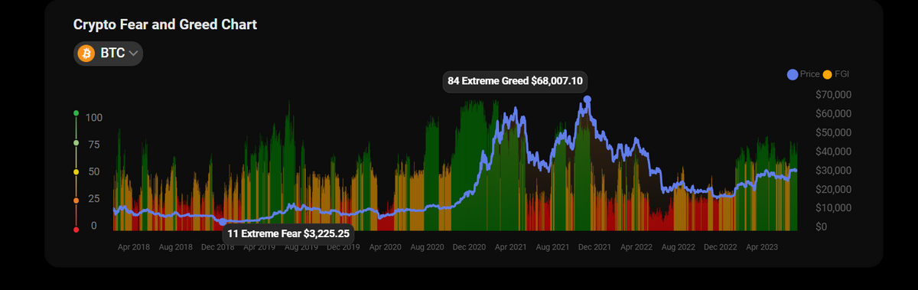Click the light green dot at scale 75
Image resolution: width=918 pixels, height=290 pixels.
click(76, 143)
